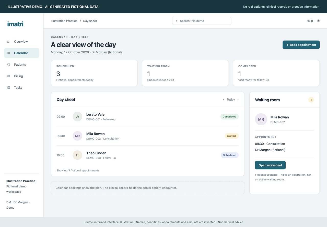Click the 09:00 time slot

pyautogui.click(x=61, y=117)
